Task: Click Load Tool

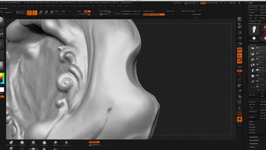Action: pos(253,7)
